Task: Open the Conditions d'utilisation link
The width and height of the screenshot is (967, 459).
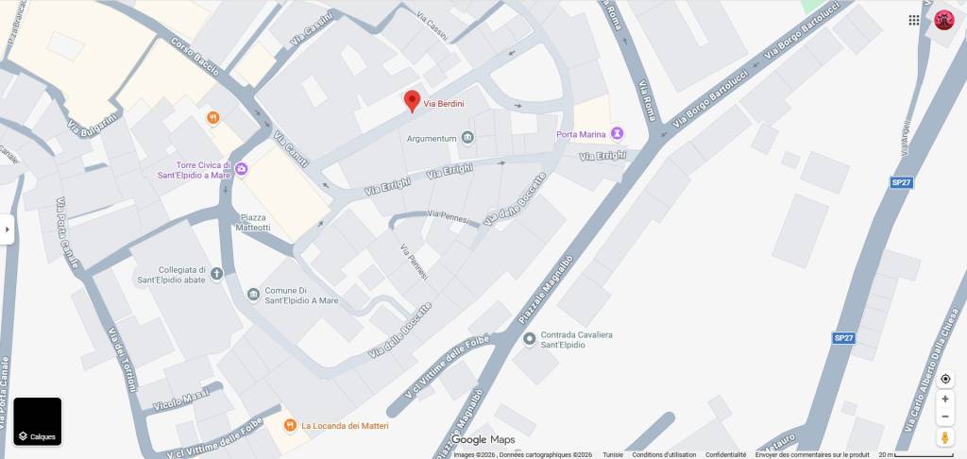Action: (x=664, y=454)
